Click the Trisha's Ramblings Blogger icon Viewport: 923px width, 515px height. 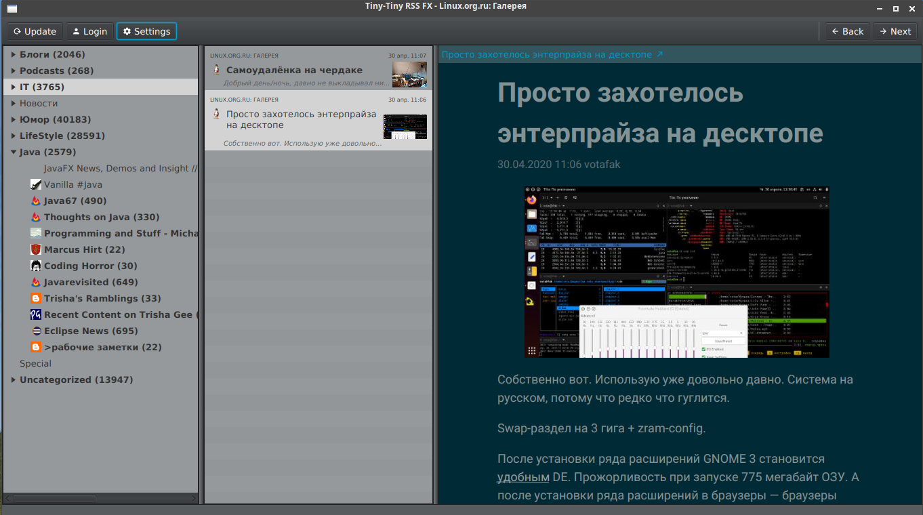point(36,298)
